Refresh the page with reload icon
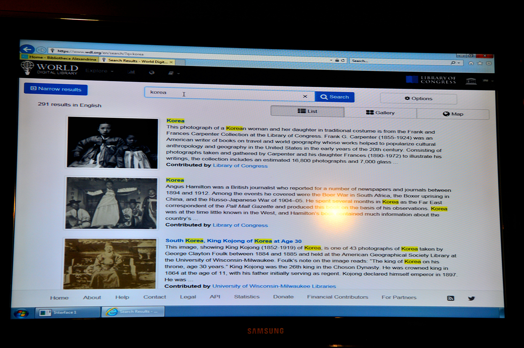The height and width of the screenshot is (348, 524). [343, 60]
